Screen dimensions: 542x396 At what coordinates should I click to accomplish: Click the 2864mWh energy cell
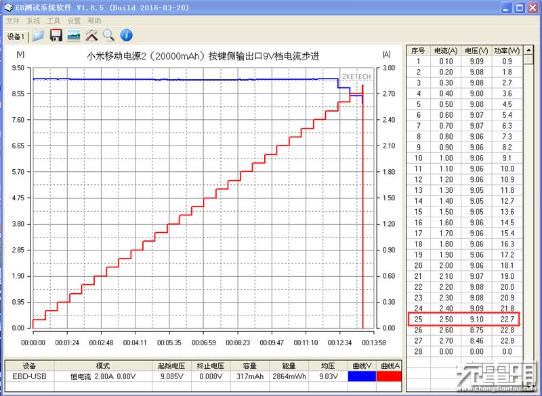289,376
